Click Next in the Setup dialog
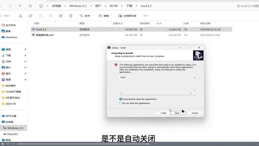 point(178,113)
